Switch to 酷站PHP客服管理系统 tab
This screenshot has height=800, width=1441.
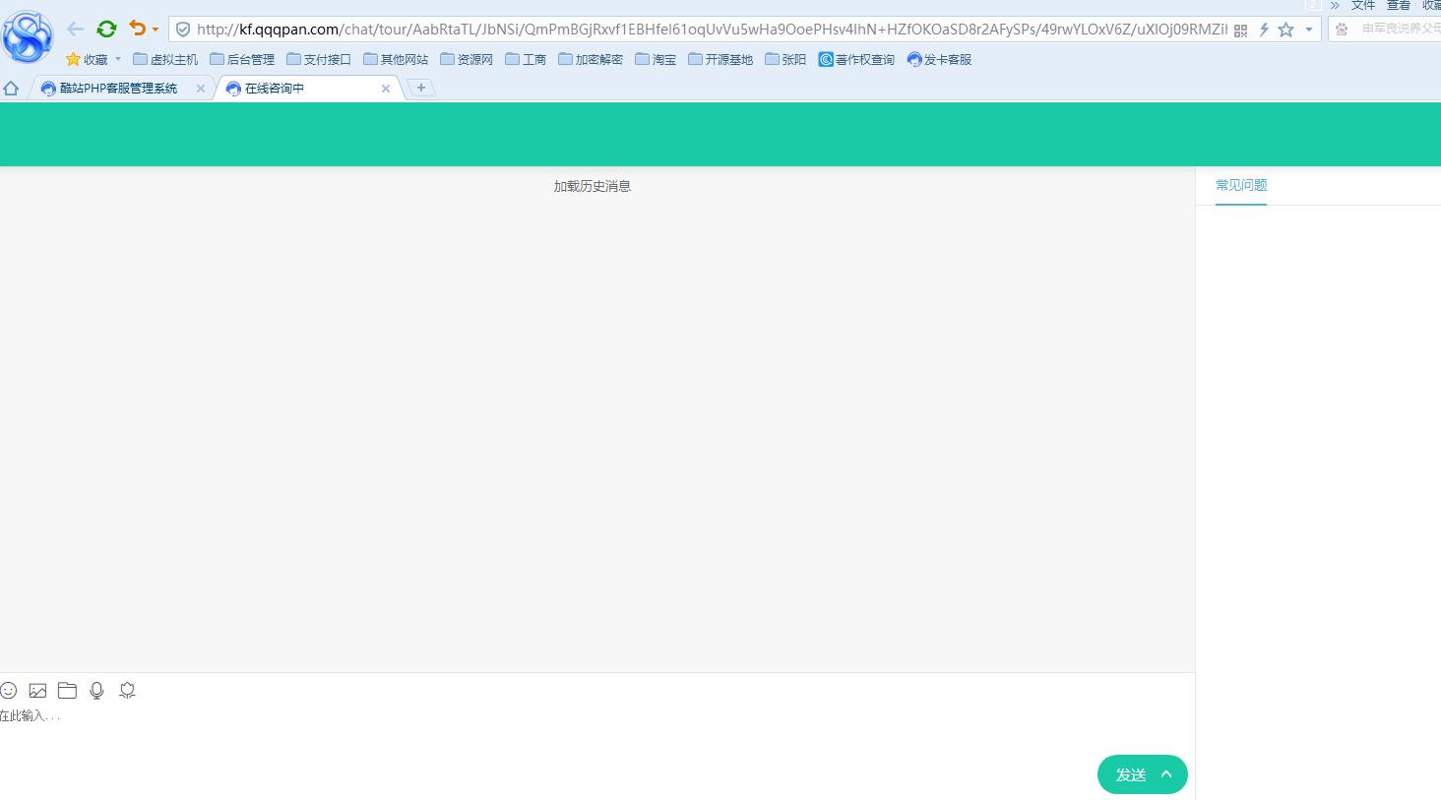[118, 89]
